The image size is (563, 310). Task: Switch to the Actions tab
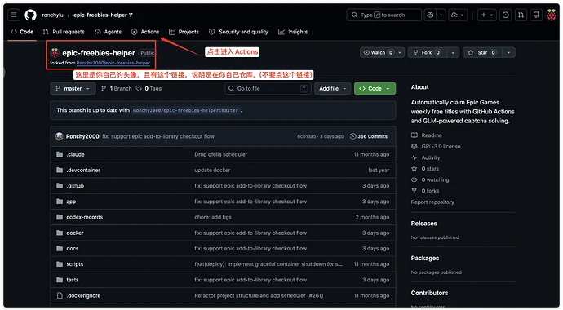pyautogui.click(x=145, y=32)
